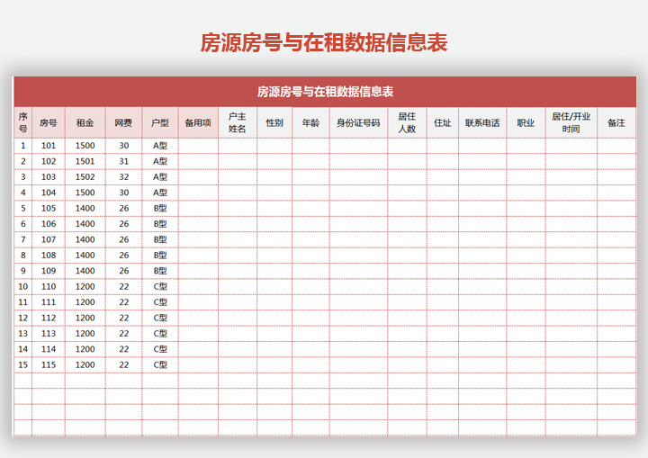Viewport: 648px width, 458px height.
Task: Click rent 1400 in room 105 row
Action: (x=85, y=209)
